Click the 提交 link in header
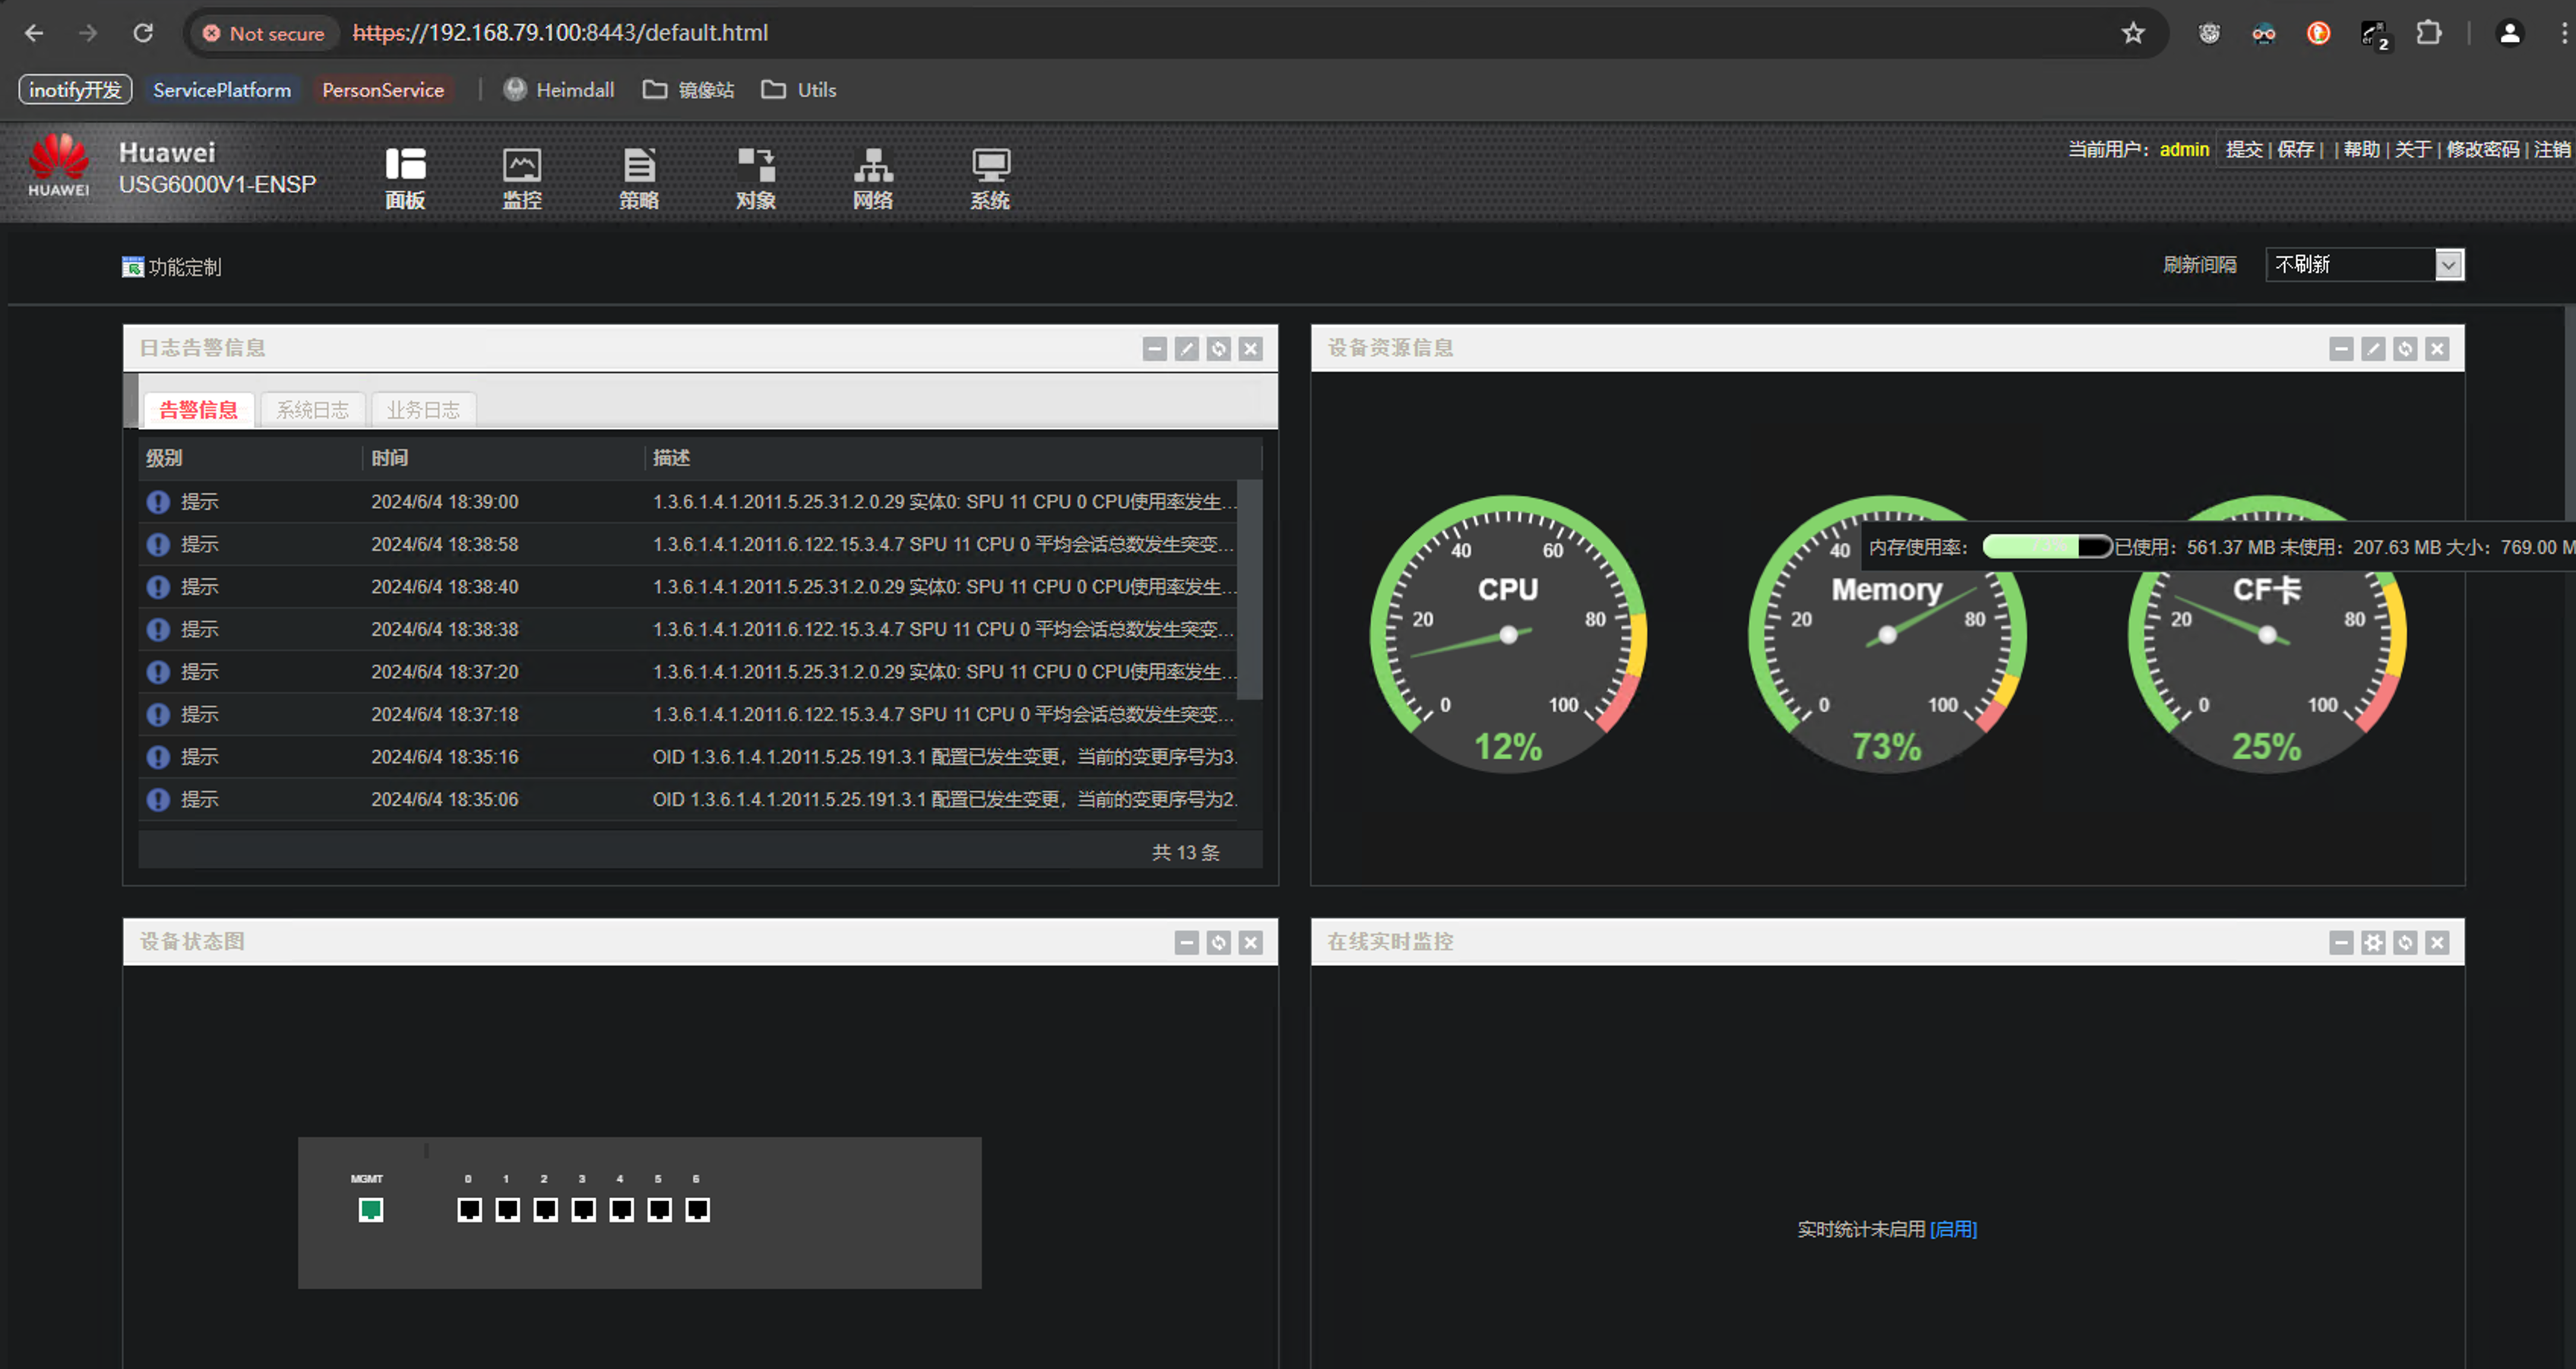The width and height of the screenshot is (2576, 1369). (2244, 150)
